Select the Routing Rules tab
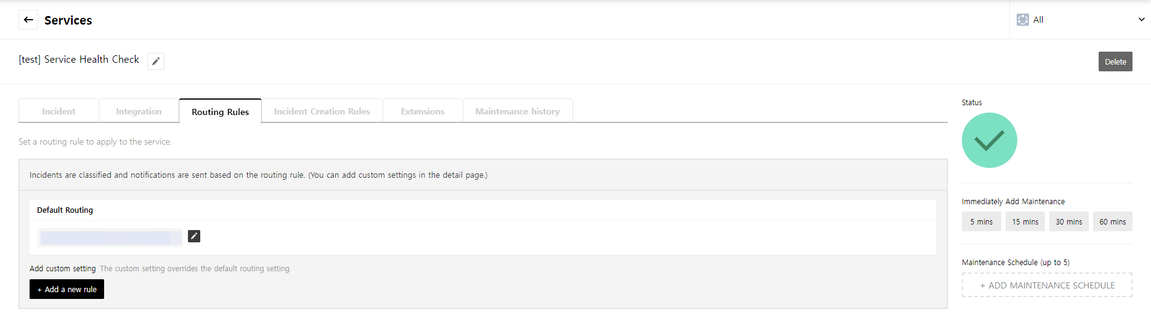Viewport: 1151px width, 326px height. click(220, 111)
